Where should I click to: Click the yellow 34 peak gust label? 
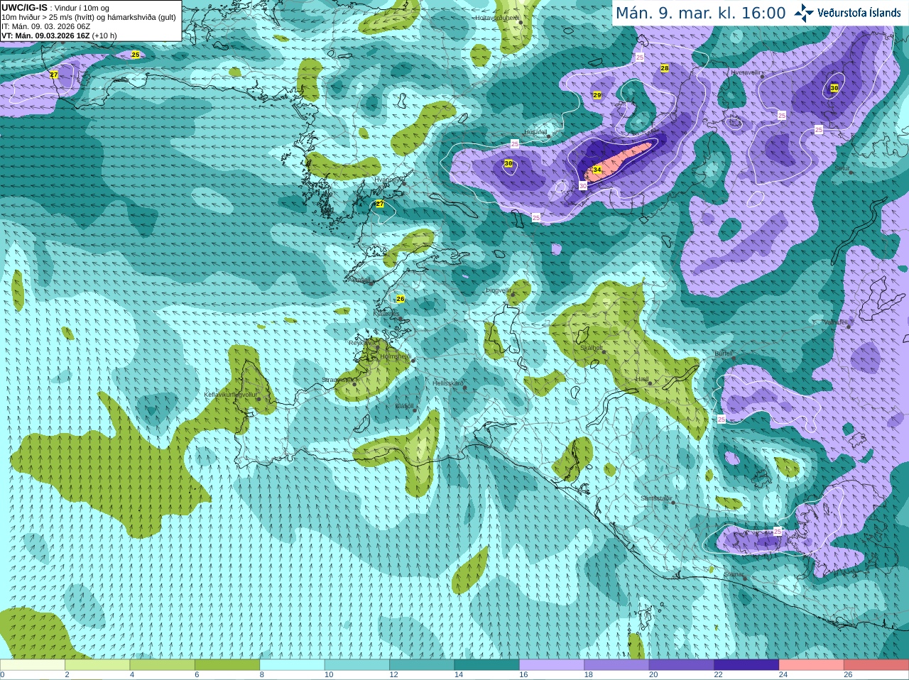(x=597, y=170)
